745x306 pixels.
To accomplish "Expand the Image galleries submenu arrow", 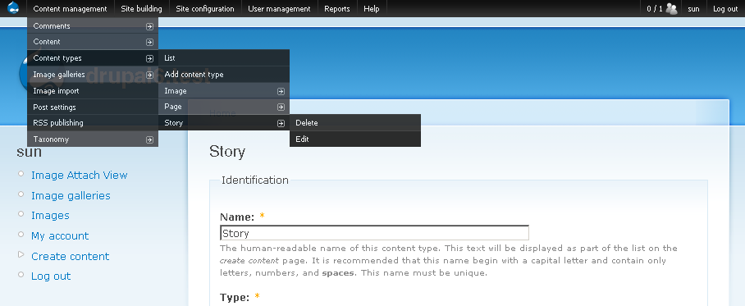I will (149, 75).
